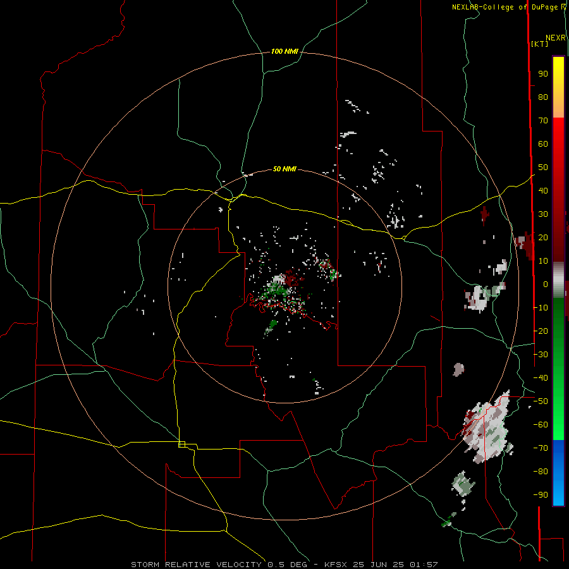The width and height of the screenshot is (569, 569).
Task: Click the 50 NMI range ring label
Action: (284, 169)
